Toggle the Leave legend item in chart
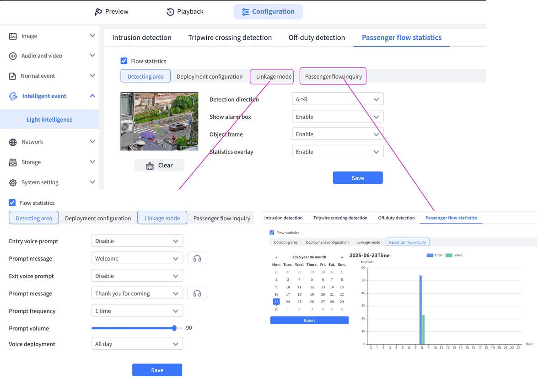 pos(454,255)
